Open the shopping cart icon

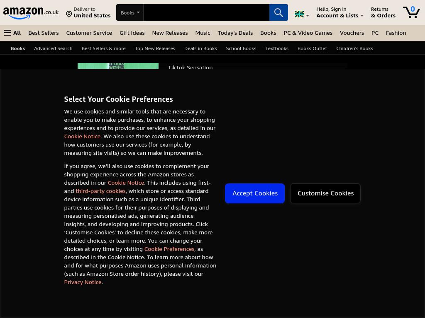(x=411, y=12)
